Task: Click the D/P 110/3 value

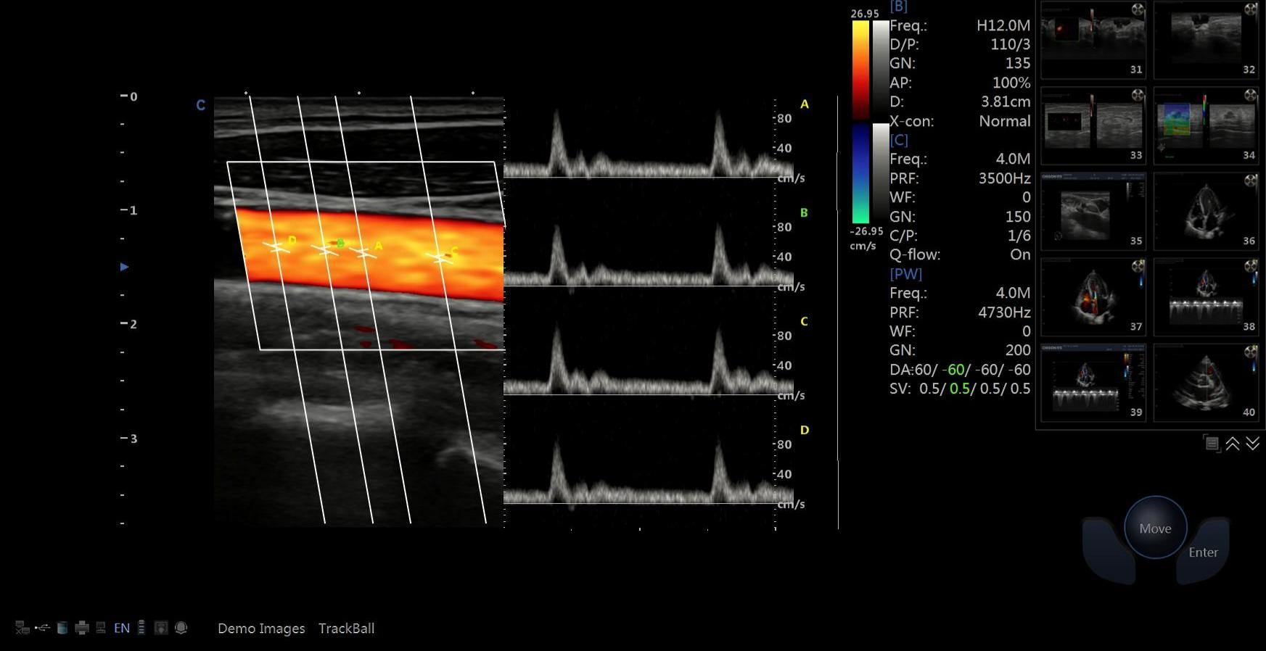Action: [x=1010, y=44]
